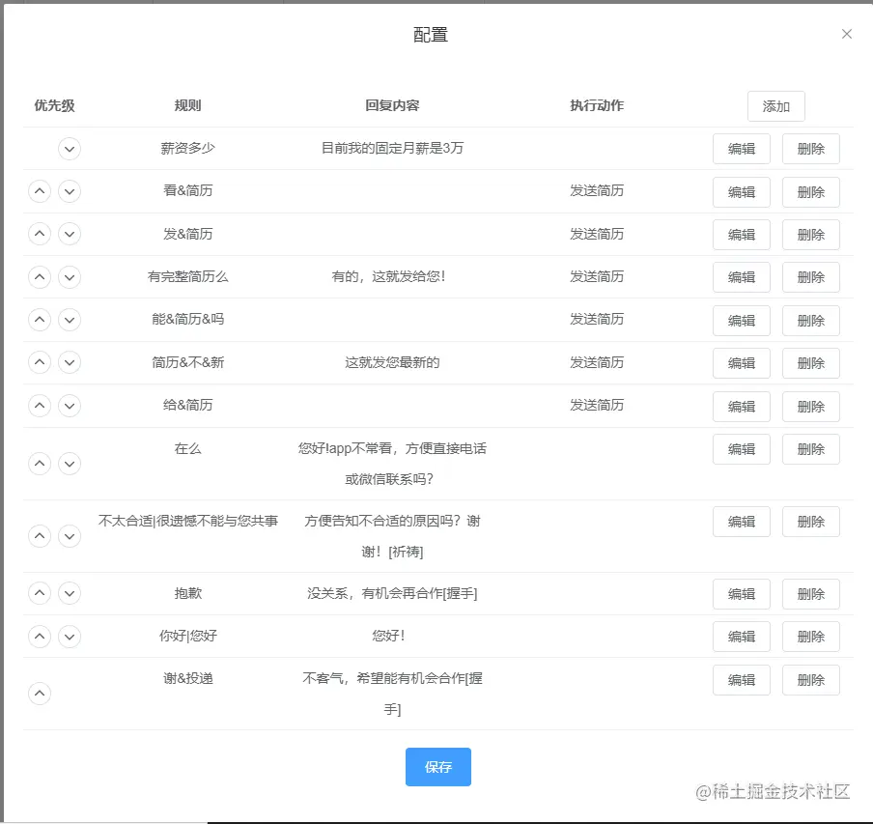Edit the 抱歉 rule
The width and height of the screenshot is (873, 824).
coord(742,594)
